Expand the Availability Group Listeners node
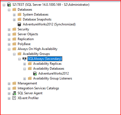Viewport: 121px width, 115px height. tap(24, 79)
